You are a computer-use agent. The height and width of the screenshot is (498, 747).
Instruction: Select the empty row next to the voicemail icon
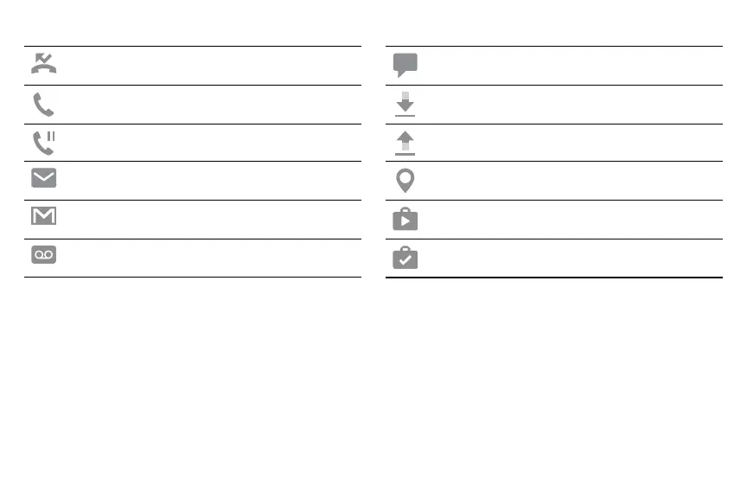(x=212, y=258)
